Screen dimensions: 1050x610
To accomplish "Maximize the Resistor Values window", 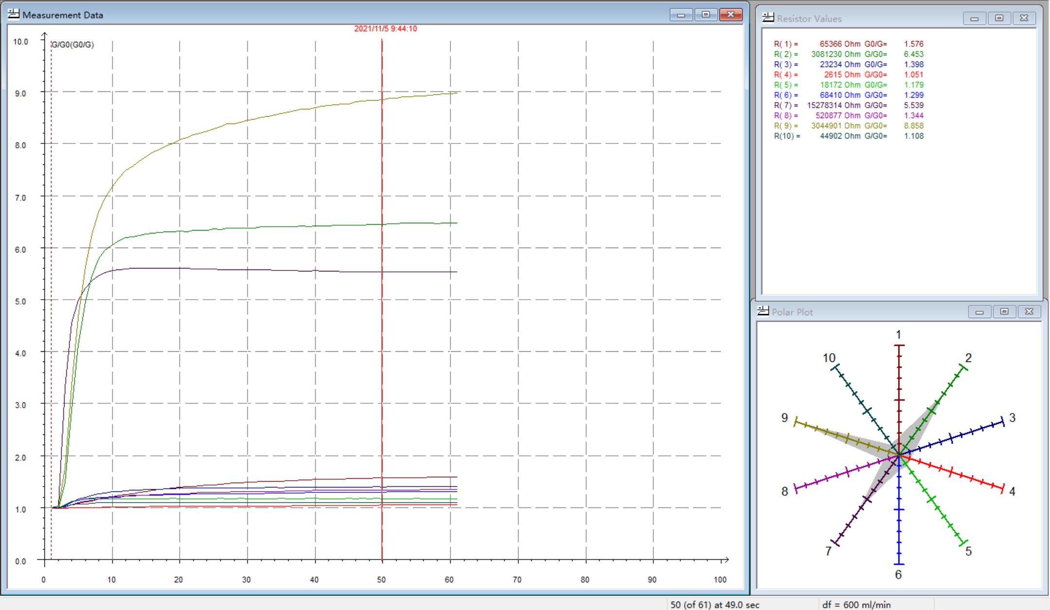I will (999, 18).
